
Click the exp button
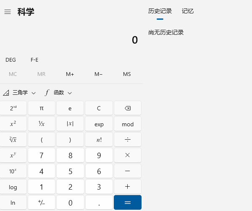click(x=99, y=124)
